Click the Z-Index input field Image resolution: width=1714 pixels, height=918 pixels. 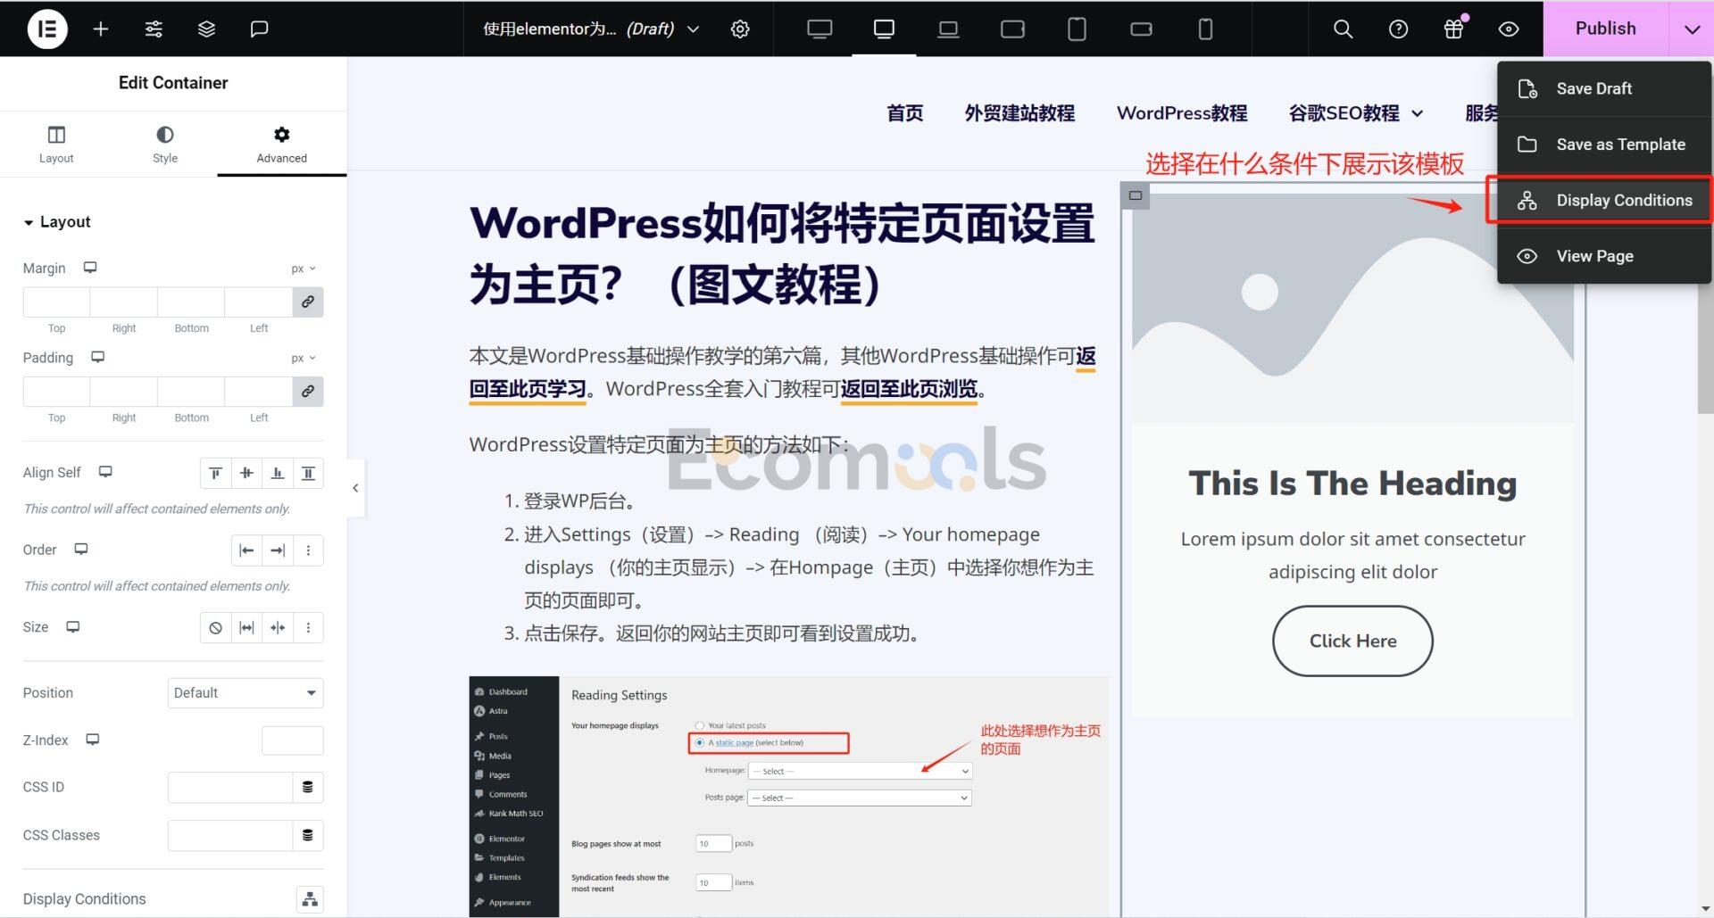[293, 740]
